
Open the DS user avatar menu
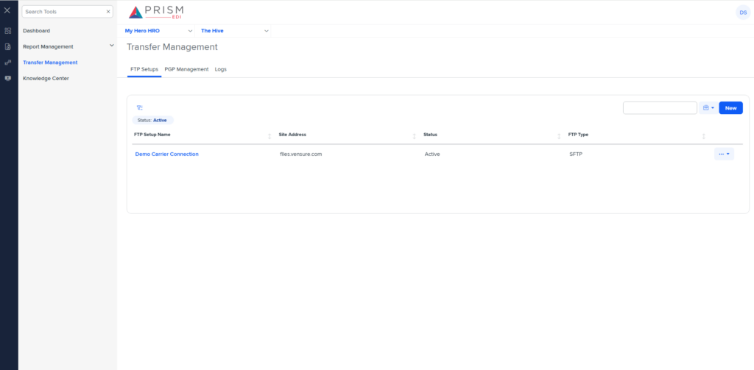[743, 13]
